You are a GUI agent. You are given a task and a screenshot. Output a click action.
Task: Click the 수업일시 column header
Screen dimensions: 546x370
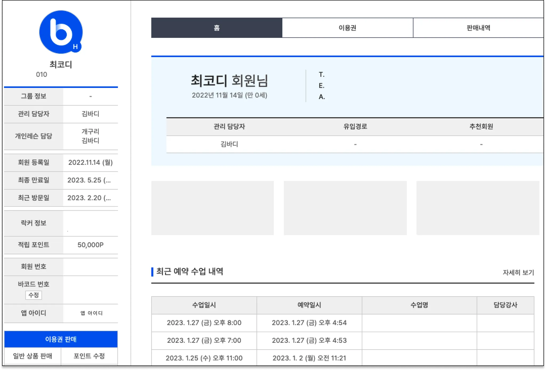click(204, 305)
